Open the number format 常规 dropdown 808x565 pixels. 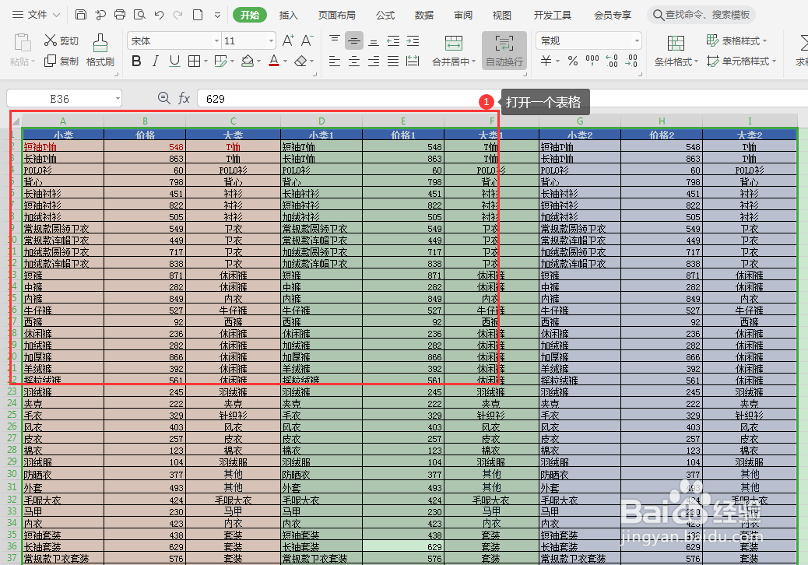[637, 40]
